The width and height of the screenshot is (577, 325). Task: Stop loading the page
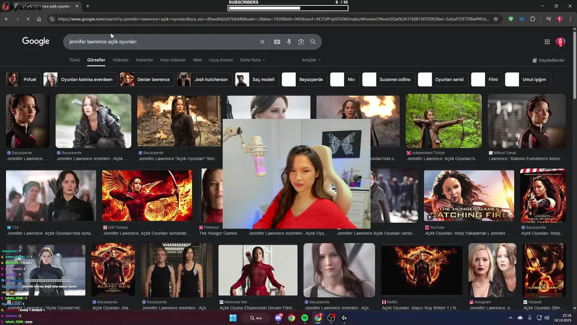pyautogui.click(x=28, y=19)
